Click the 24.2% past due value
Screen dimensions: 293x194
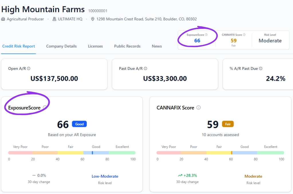(x=276, y=78)
